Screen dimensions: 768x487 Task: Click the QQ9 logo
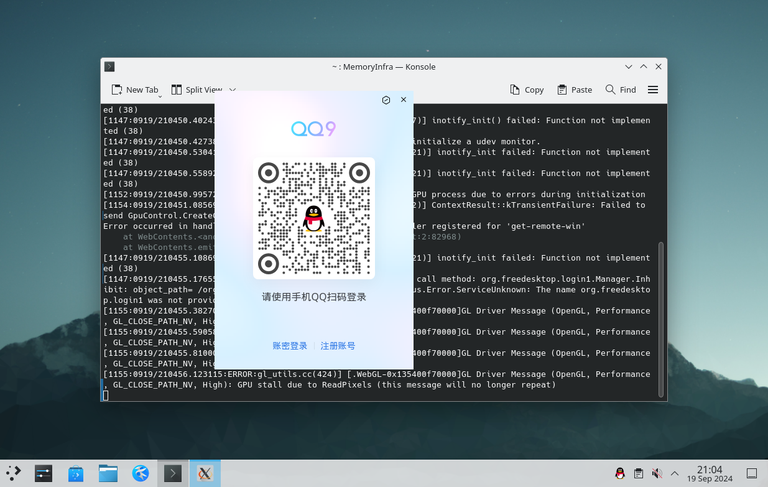pyautogui.click(x=314, y=129)
